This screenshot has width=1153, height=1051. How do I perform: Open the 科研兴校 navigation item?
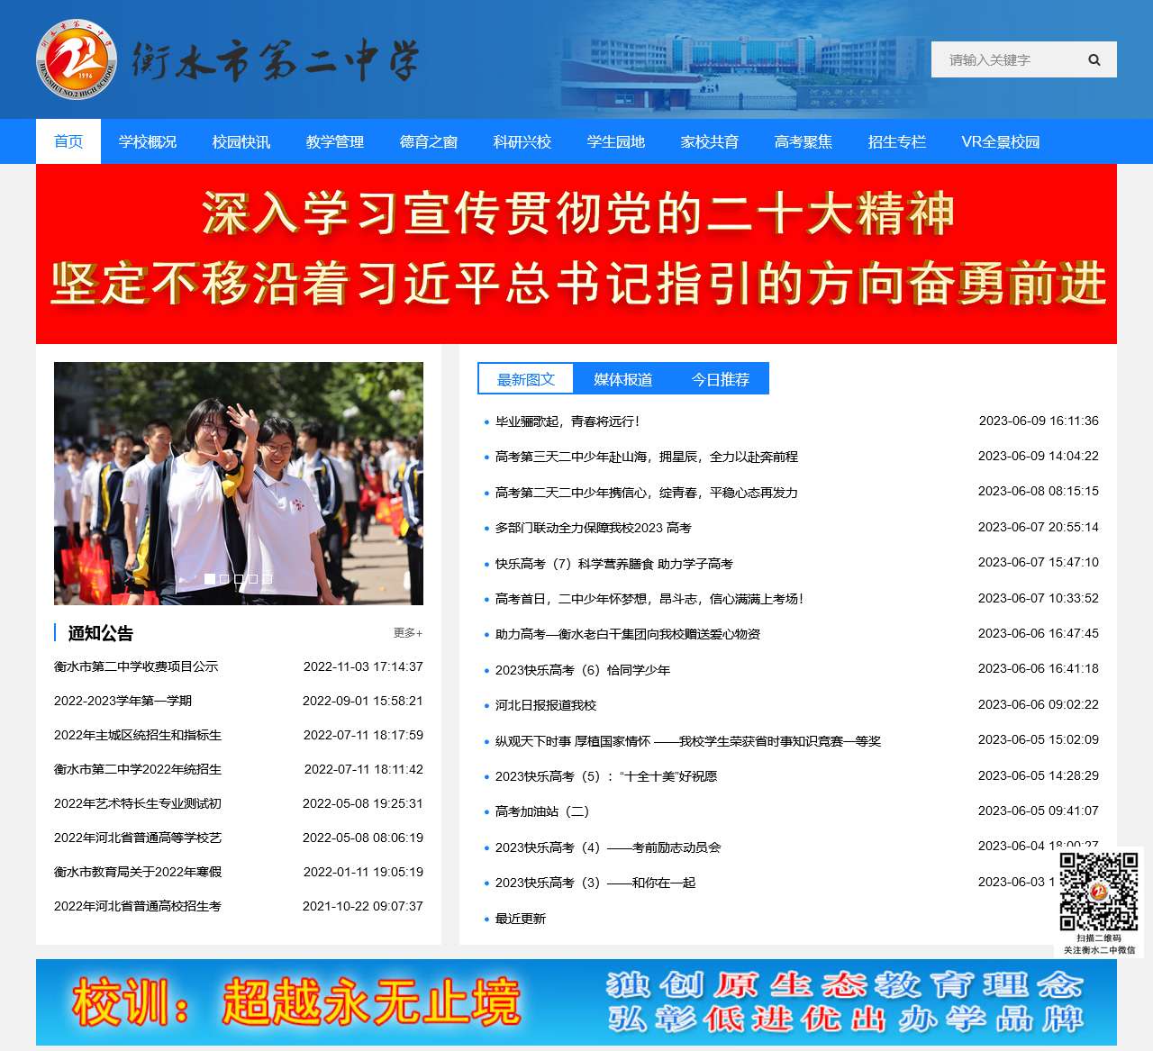(x=522, y=141)
